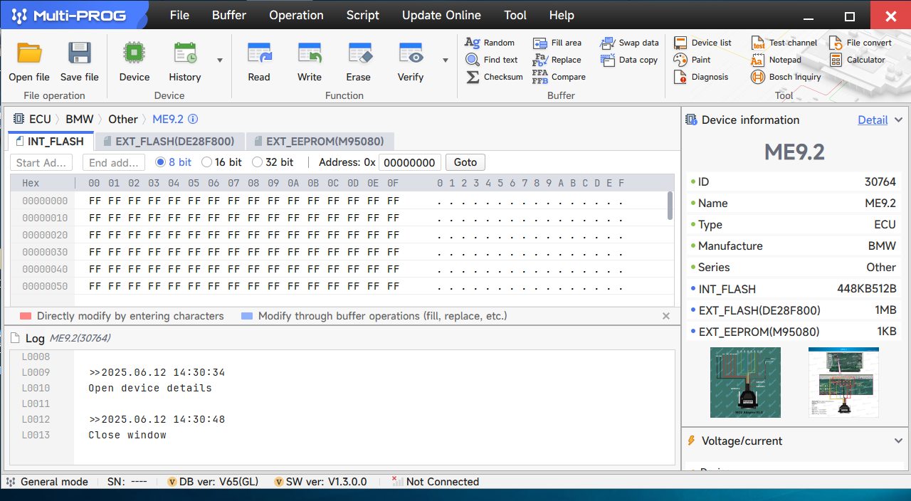This screenshot has width=911, height=501.
Task: Open the Fill area buffer tool
Action: [x=557, y=43]
